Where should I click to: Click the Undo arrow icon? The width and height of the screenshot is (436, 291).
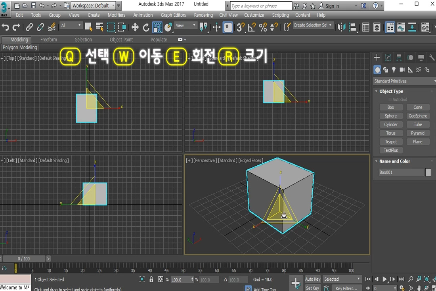5,27
